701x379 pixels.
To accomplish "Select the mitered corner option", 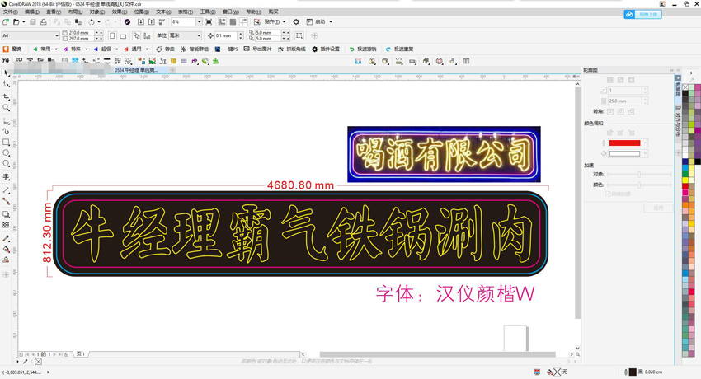I will (609, 111).
